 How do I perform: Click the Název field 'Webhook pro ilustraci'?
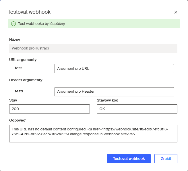click(x=93, y=48)
